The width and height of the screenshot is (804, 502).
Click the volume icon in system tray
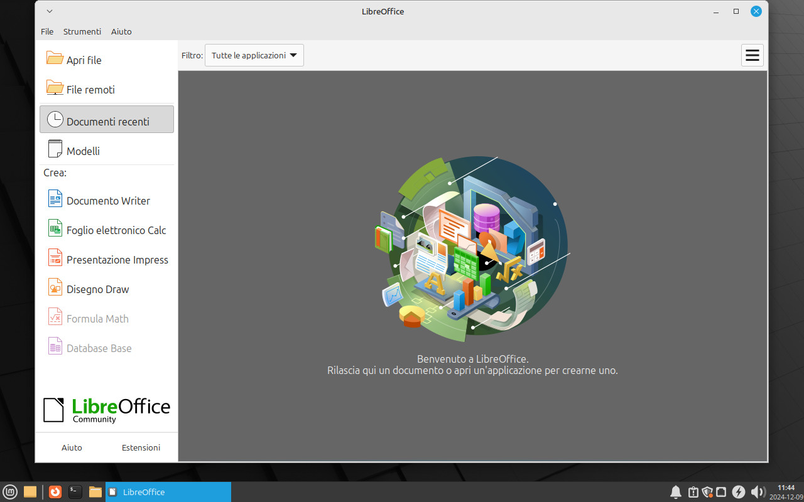[x=757, y=492]
